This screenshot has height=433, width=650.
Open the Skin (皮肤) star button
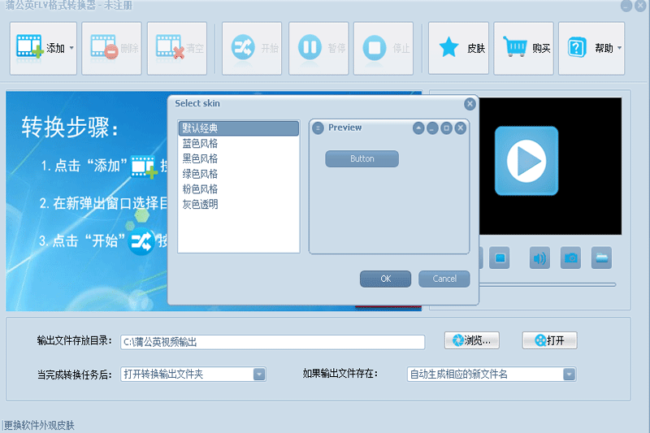point(458,49)
